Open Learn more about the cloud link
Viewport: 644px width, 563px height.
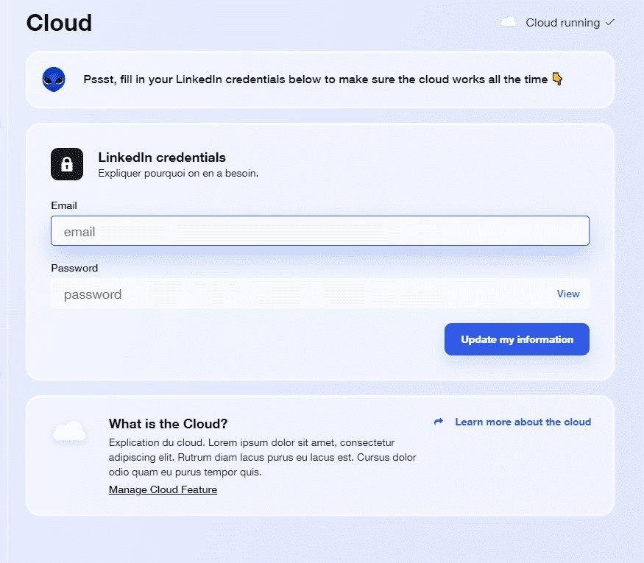coord(523,422)
